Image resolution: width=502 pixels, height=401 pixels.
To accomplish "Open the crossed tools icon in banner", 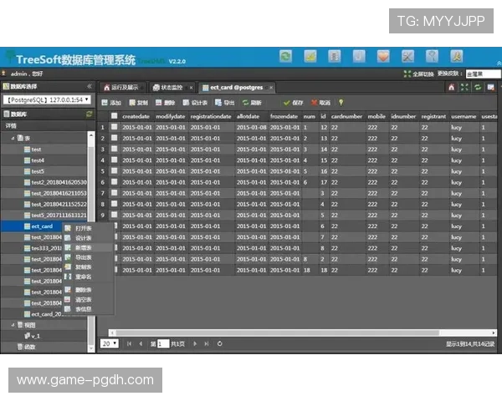I will click(407, 57).
